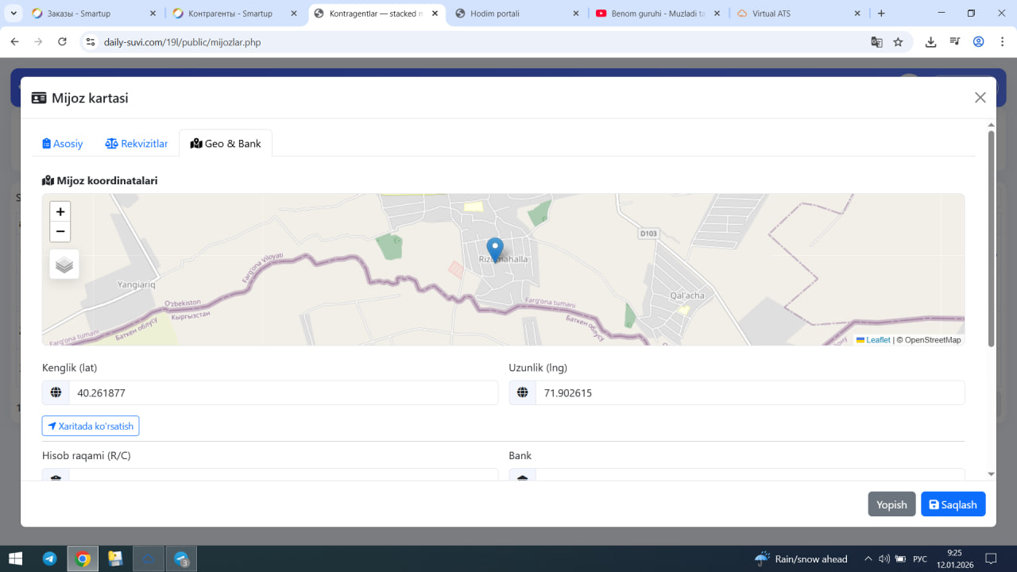Viewport: 1017px width, 572px height.
Task: Switch to the Rekvizitlar tab
Action: pos(137,144)
